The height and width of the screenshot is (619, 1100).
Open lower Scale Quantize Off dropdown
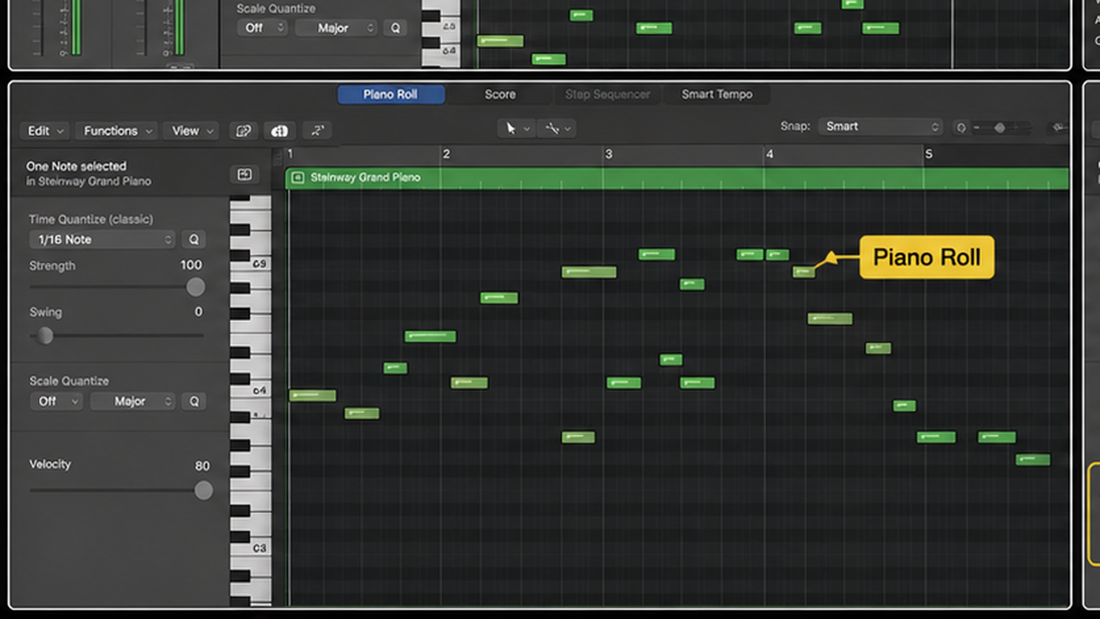[56, 401]
